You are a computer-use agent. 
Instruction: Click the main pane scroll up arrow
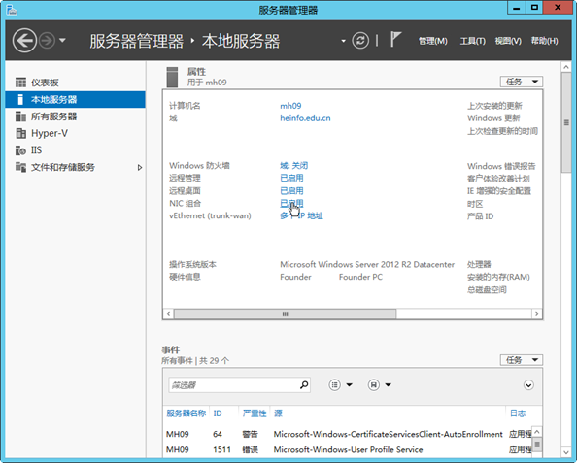coord(566,67)
